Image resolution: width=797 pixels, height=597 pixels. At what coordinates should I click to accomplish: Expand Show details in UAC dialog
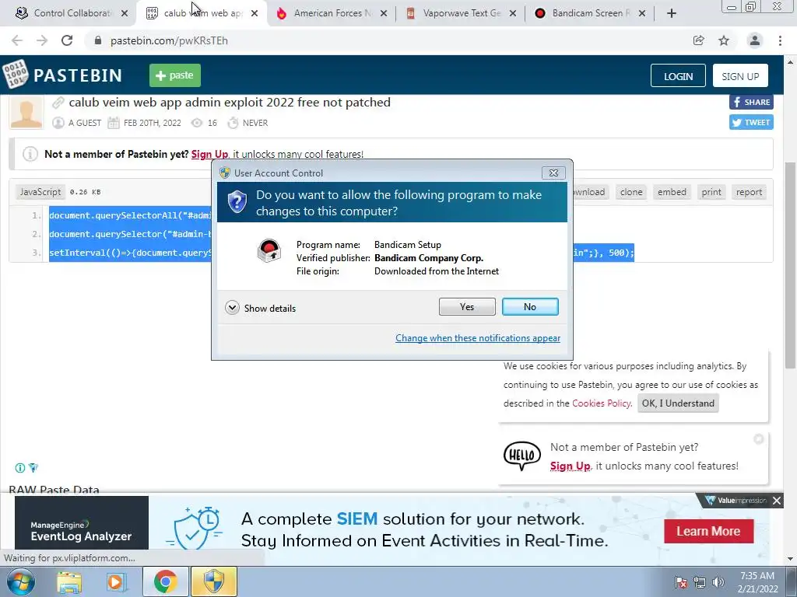(x=260, y=308)
